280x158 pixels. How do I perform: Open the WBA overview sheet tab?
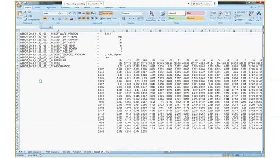(52, 152)
